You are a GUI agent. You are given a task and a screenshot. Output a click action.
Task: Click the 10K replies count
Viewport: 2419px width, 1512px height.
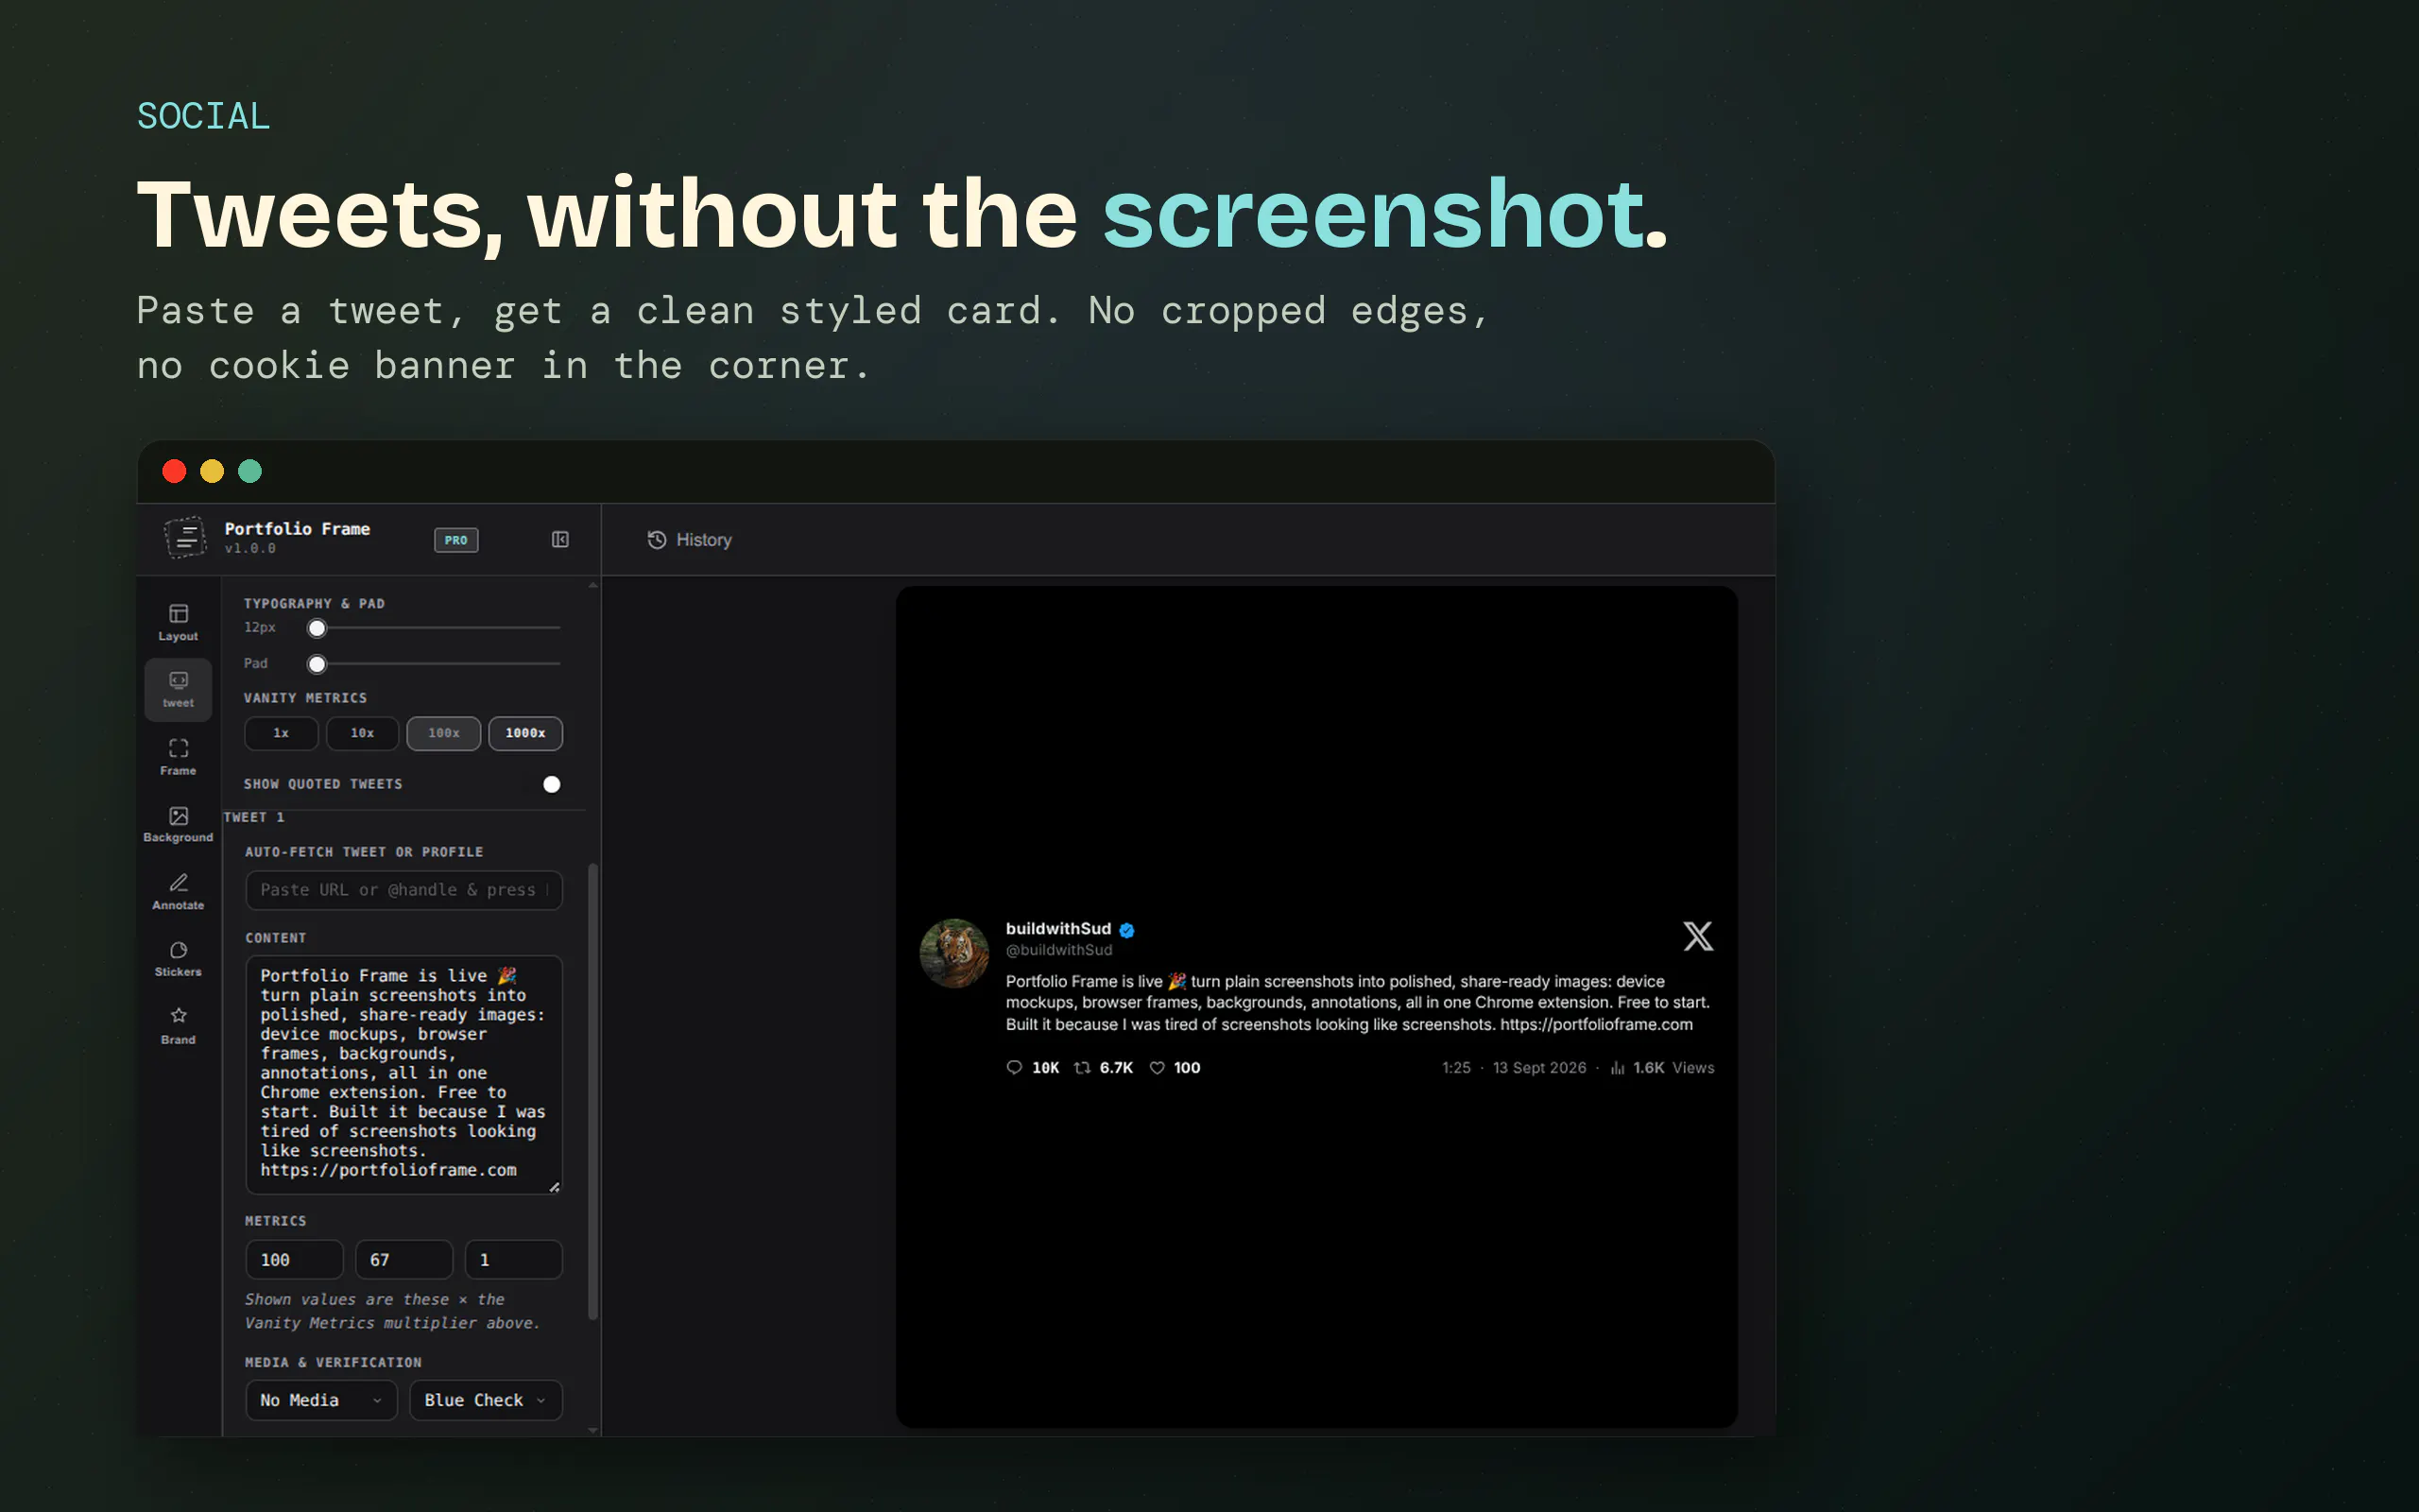click(1046, 1068)
